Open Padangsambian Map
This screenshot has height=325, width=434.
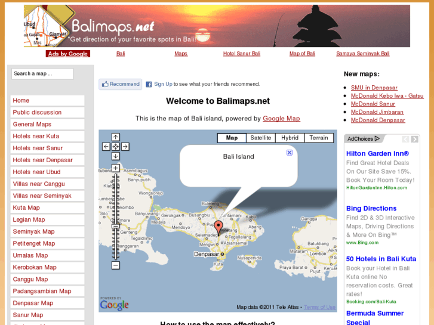pos(47,290)
